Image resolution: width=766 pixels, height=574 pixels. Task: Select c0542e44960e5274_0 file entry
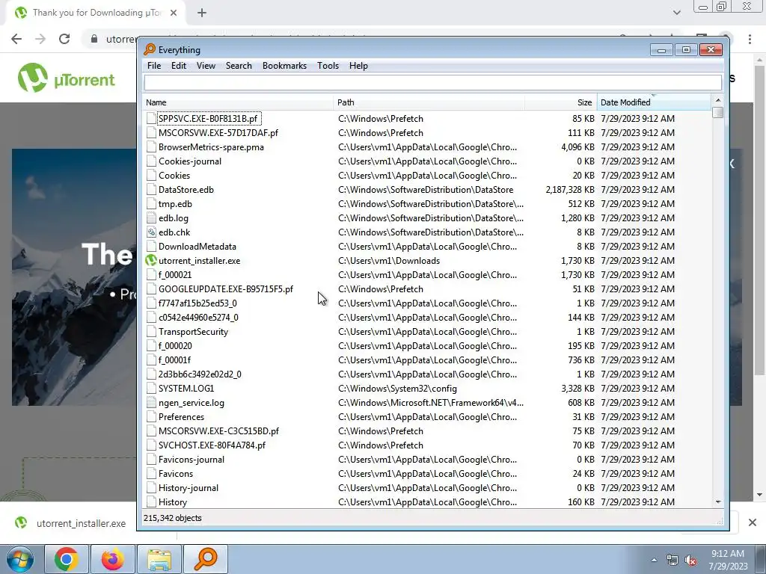(198, 317)
